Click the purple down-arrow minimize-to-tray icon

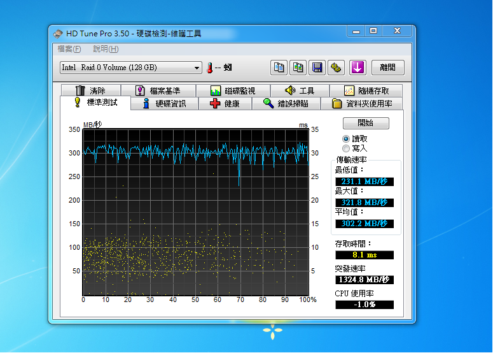358,67
